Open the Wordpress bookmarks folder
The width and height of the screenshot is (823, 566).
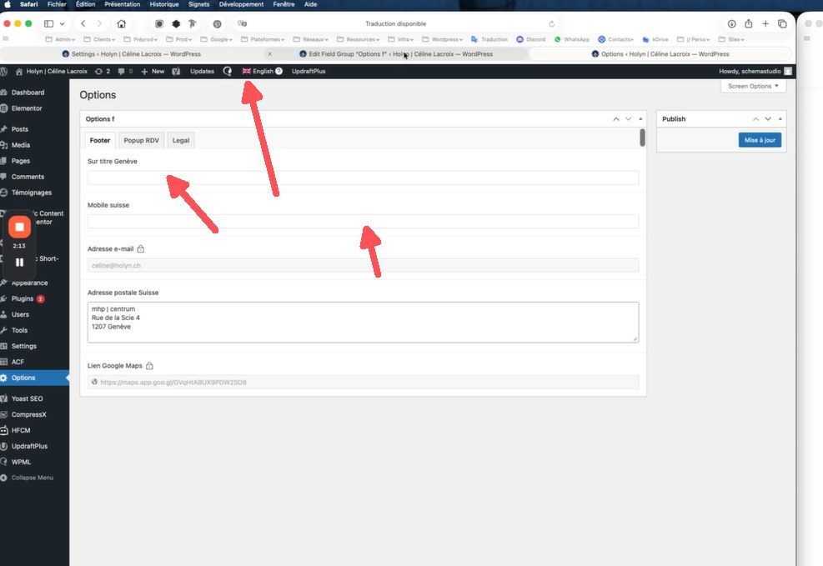click(443, 39)
